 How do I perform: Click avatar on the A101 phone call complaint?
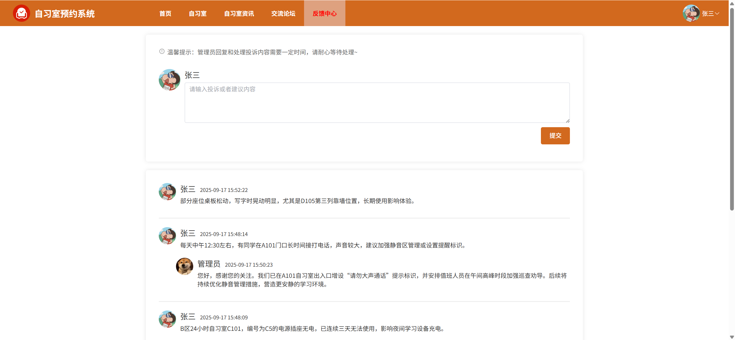167,236
